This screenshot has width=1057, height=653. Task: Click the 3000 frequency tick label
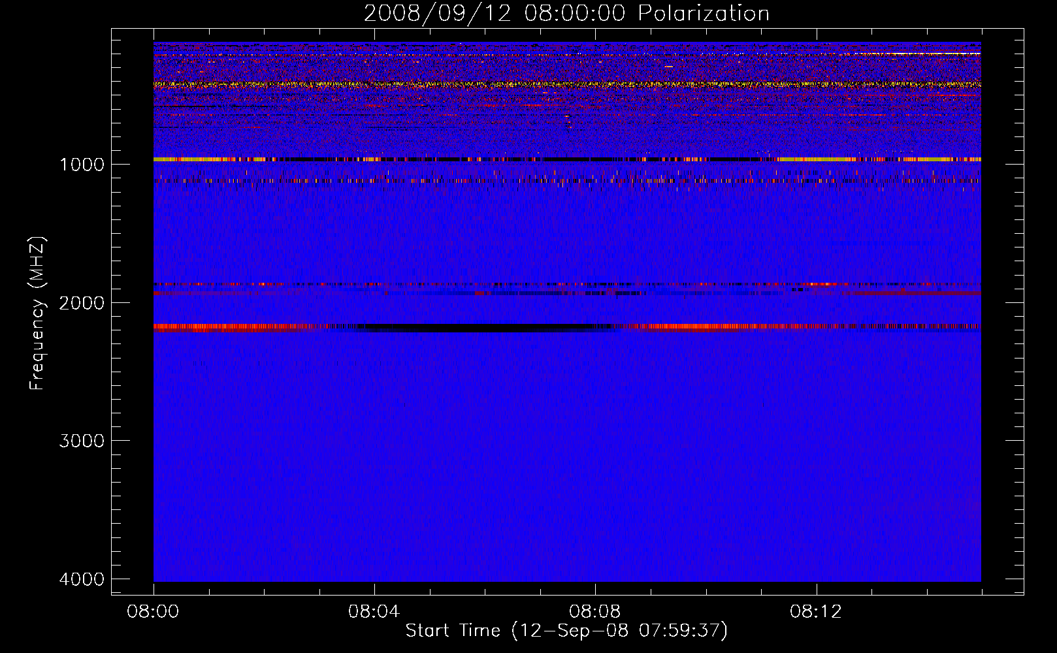(82, 441)
